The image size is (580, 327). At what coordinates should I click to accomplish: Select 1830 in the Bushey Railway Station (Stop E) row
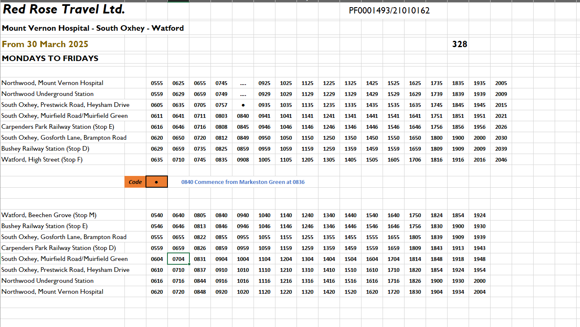point(437,226)
